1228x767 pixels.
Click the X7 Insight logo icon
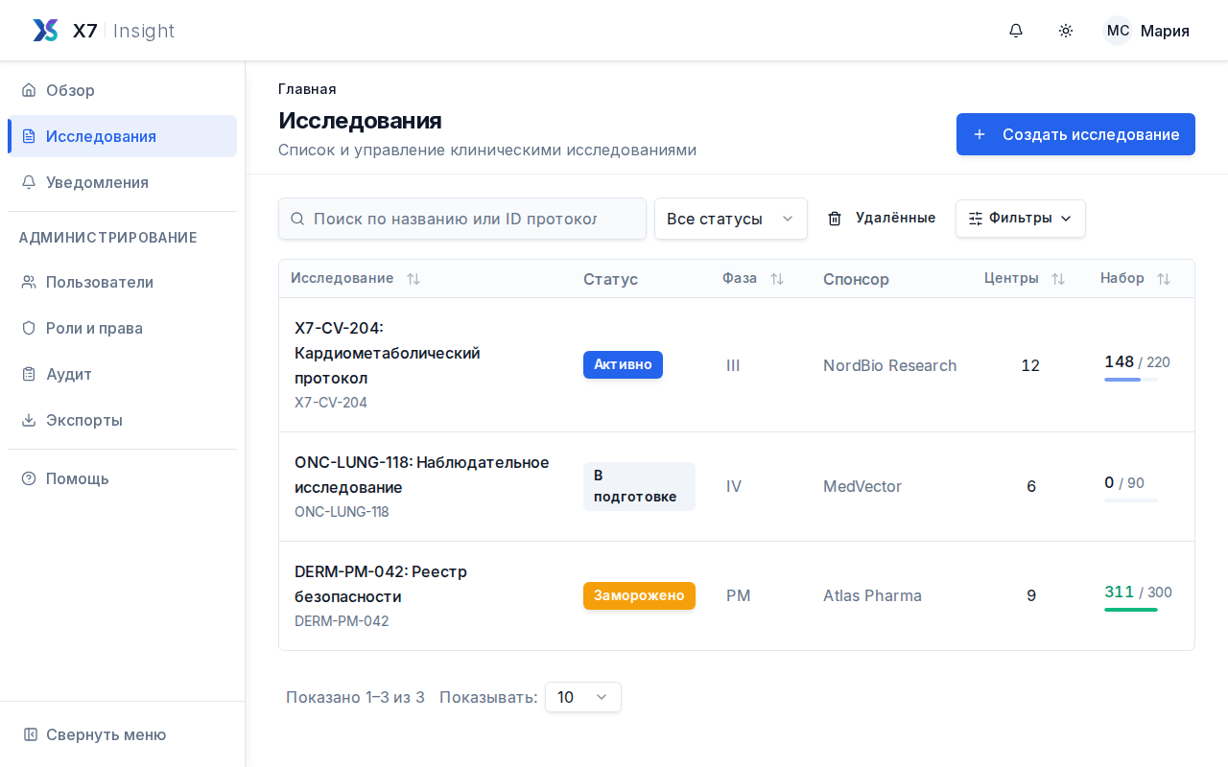pyautogui.click(x=45, y=31)
